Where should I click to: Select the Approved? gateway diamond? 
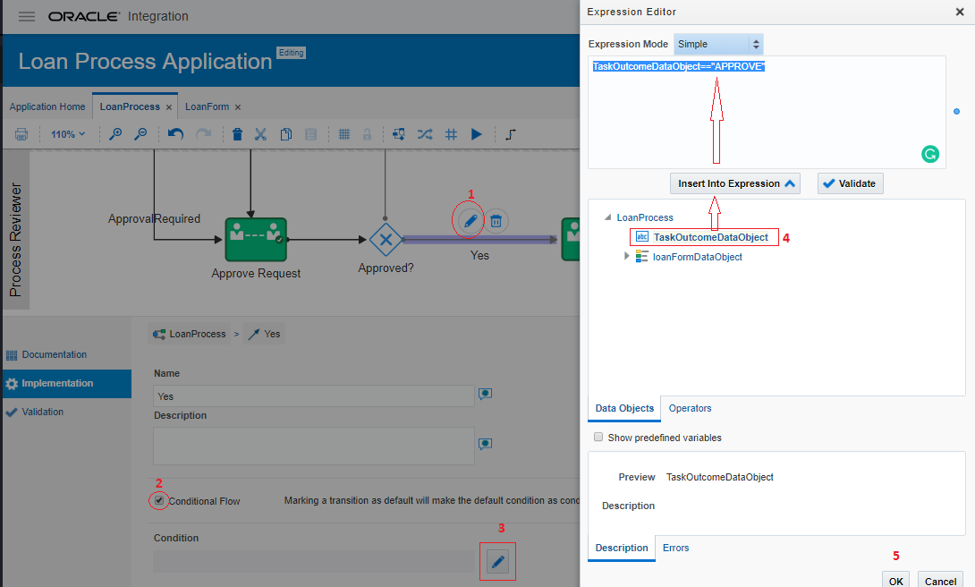[x=386, y=240]
